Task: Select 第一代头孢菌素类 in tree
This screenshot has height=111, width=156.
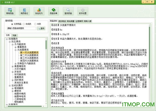Action: click(x=29, y=53)
